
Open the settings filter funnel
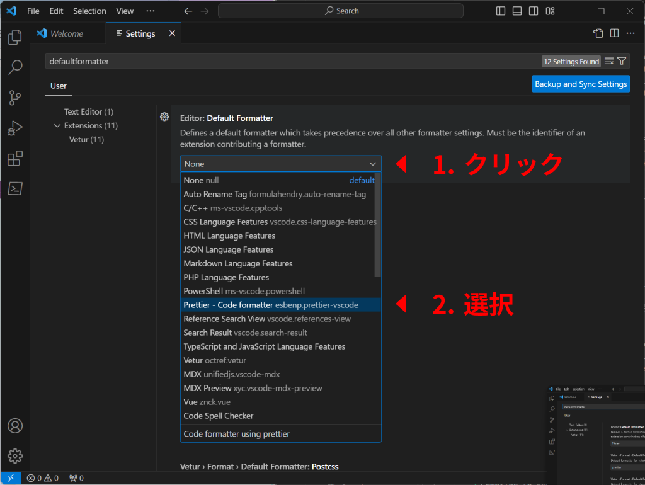pyautogui.click(x=622, y=61)
